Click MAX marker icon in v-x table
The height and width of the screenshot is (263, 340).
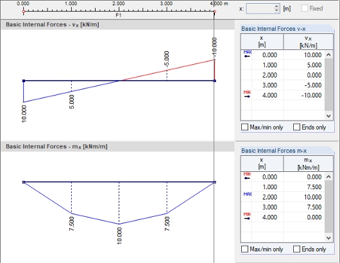(x=247, y=55)
